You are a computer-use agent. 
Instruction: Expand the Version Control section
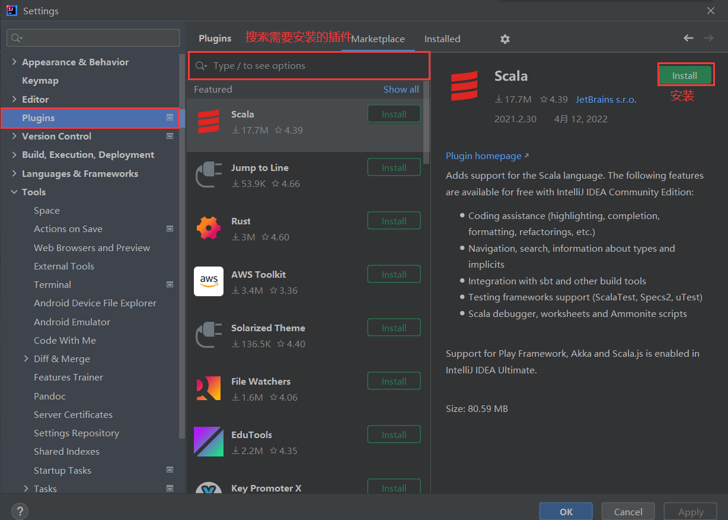click(14, 136)
